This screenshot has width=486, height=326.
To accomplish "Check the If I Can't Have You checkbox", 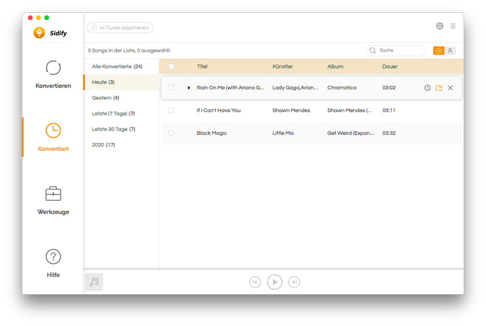I will tap(171, 110).
